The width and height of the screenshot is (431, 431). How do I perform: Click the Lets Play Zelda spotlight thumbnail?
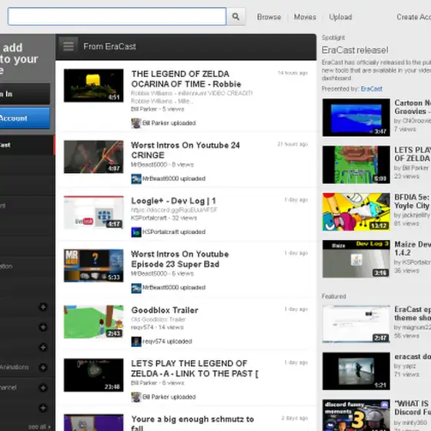point(356,165)
